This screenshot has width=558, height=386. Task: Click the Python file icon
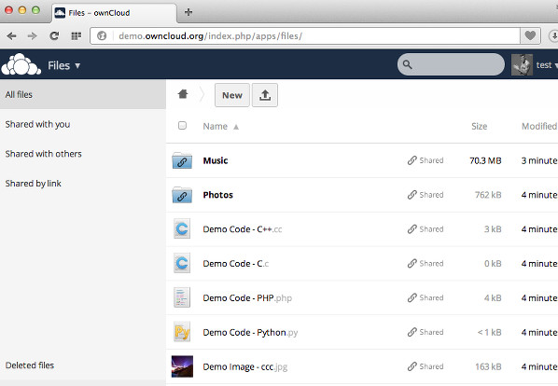point(182,332)
